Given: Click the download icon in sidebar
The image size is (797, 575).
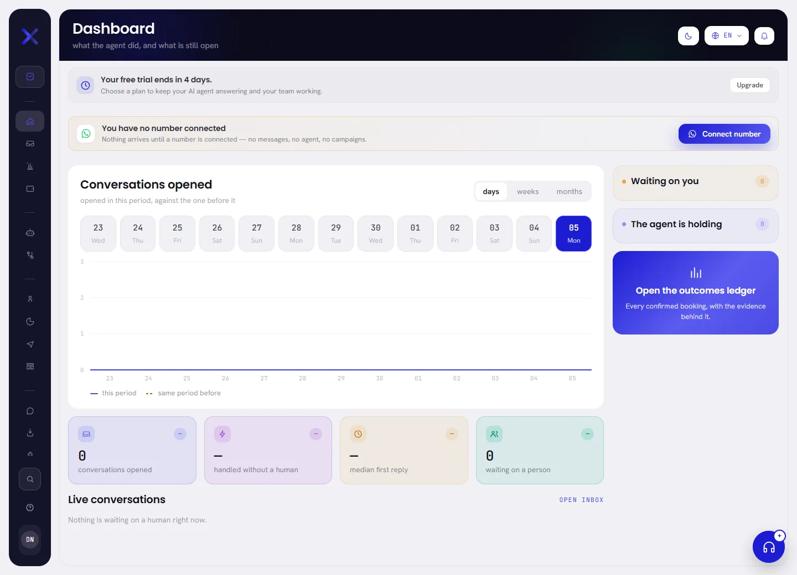Looking at the screenshot, I should click(x=30, y=433).
